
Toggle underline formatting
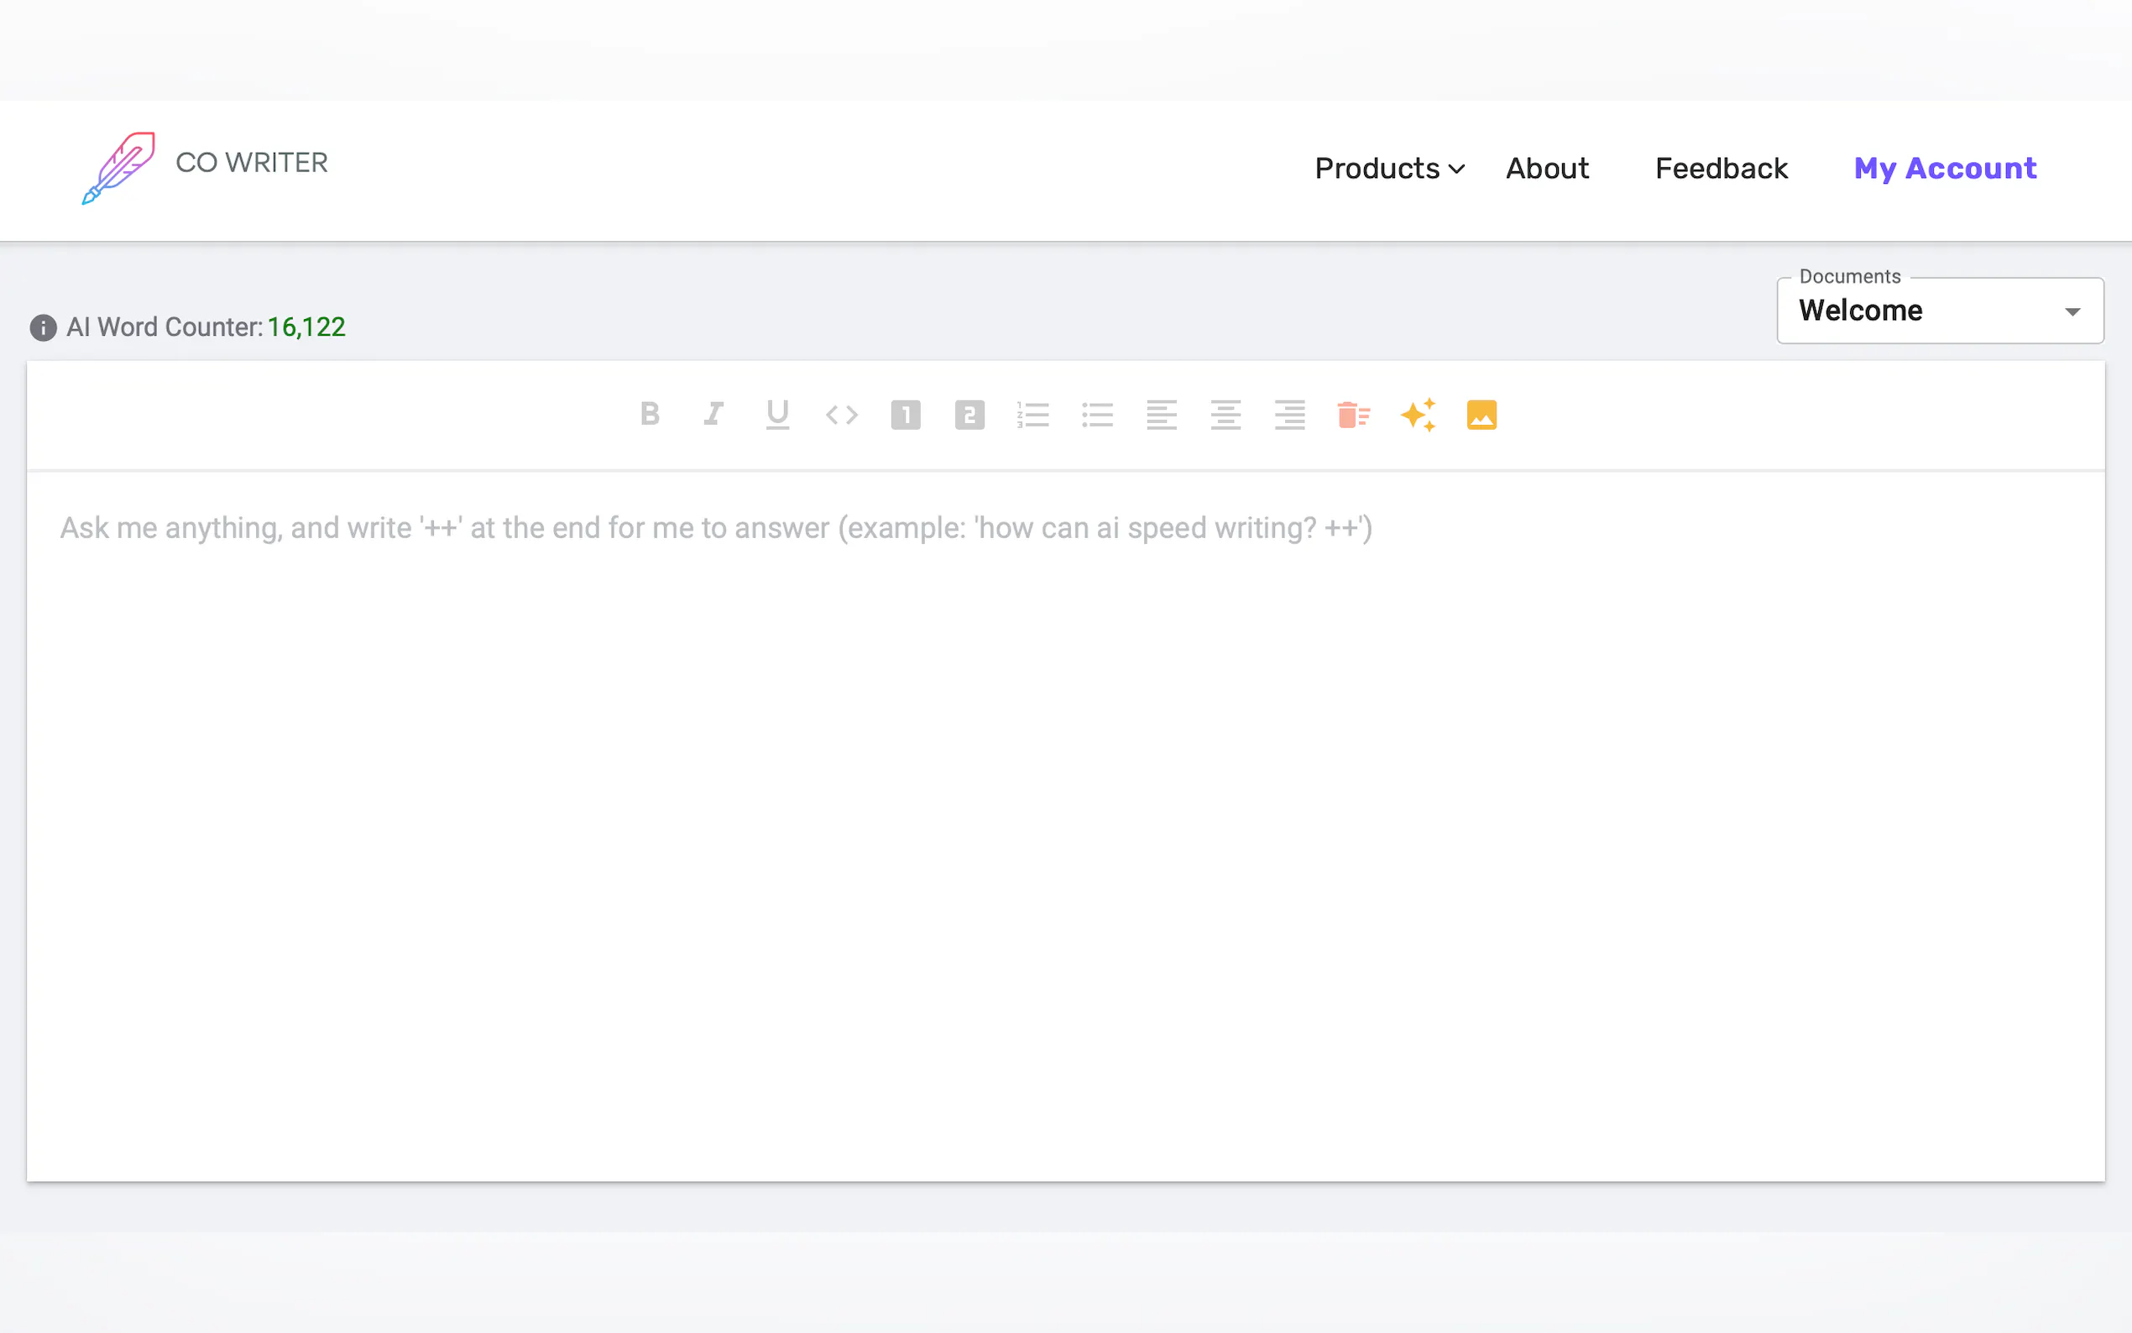point(777,415)
